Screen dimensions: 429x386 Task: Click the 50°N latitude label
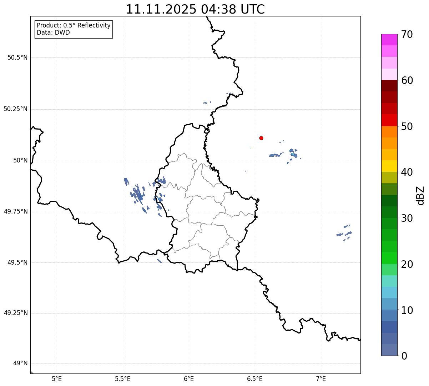(x=20, y=160)
